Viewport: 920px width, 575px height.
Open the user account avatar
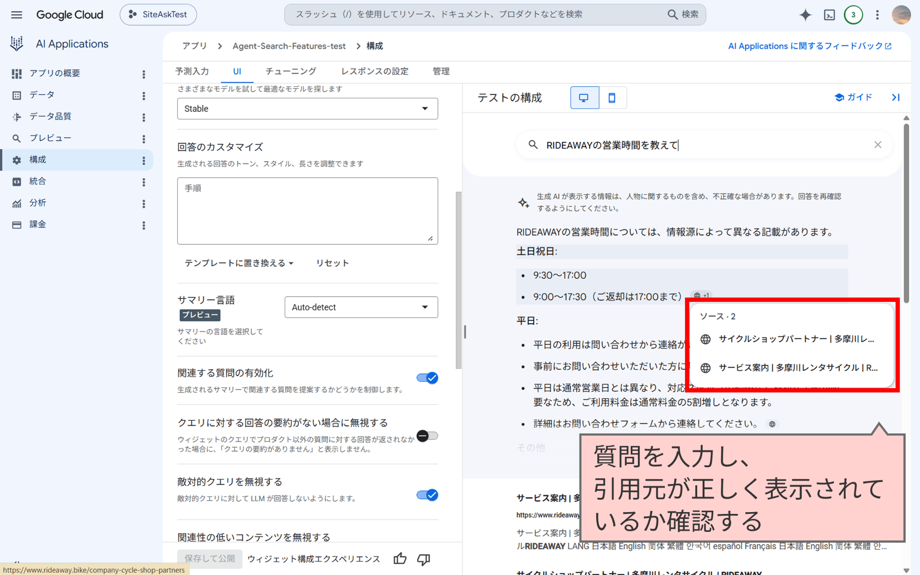point(901,15)
